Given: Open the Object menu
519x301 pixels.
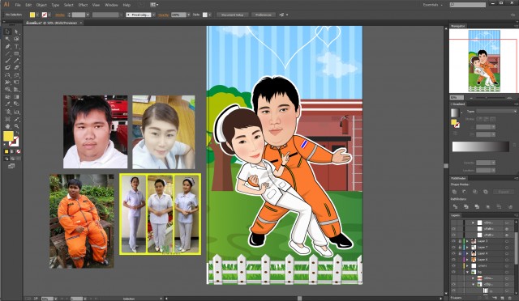Looking at the screenshot, I should 41,5.
